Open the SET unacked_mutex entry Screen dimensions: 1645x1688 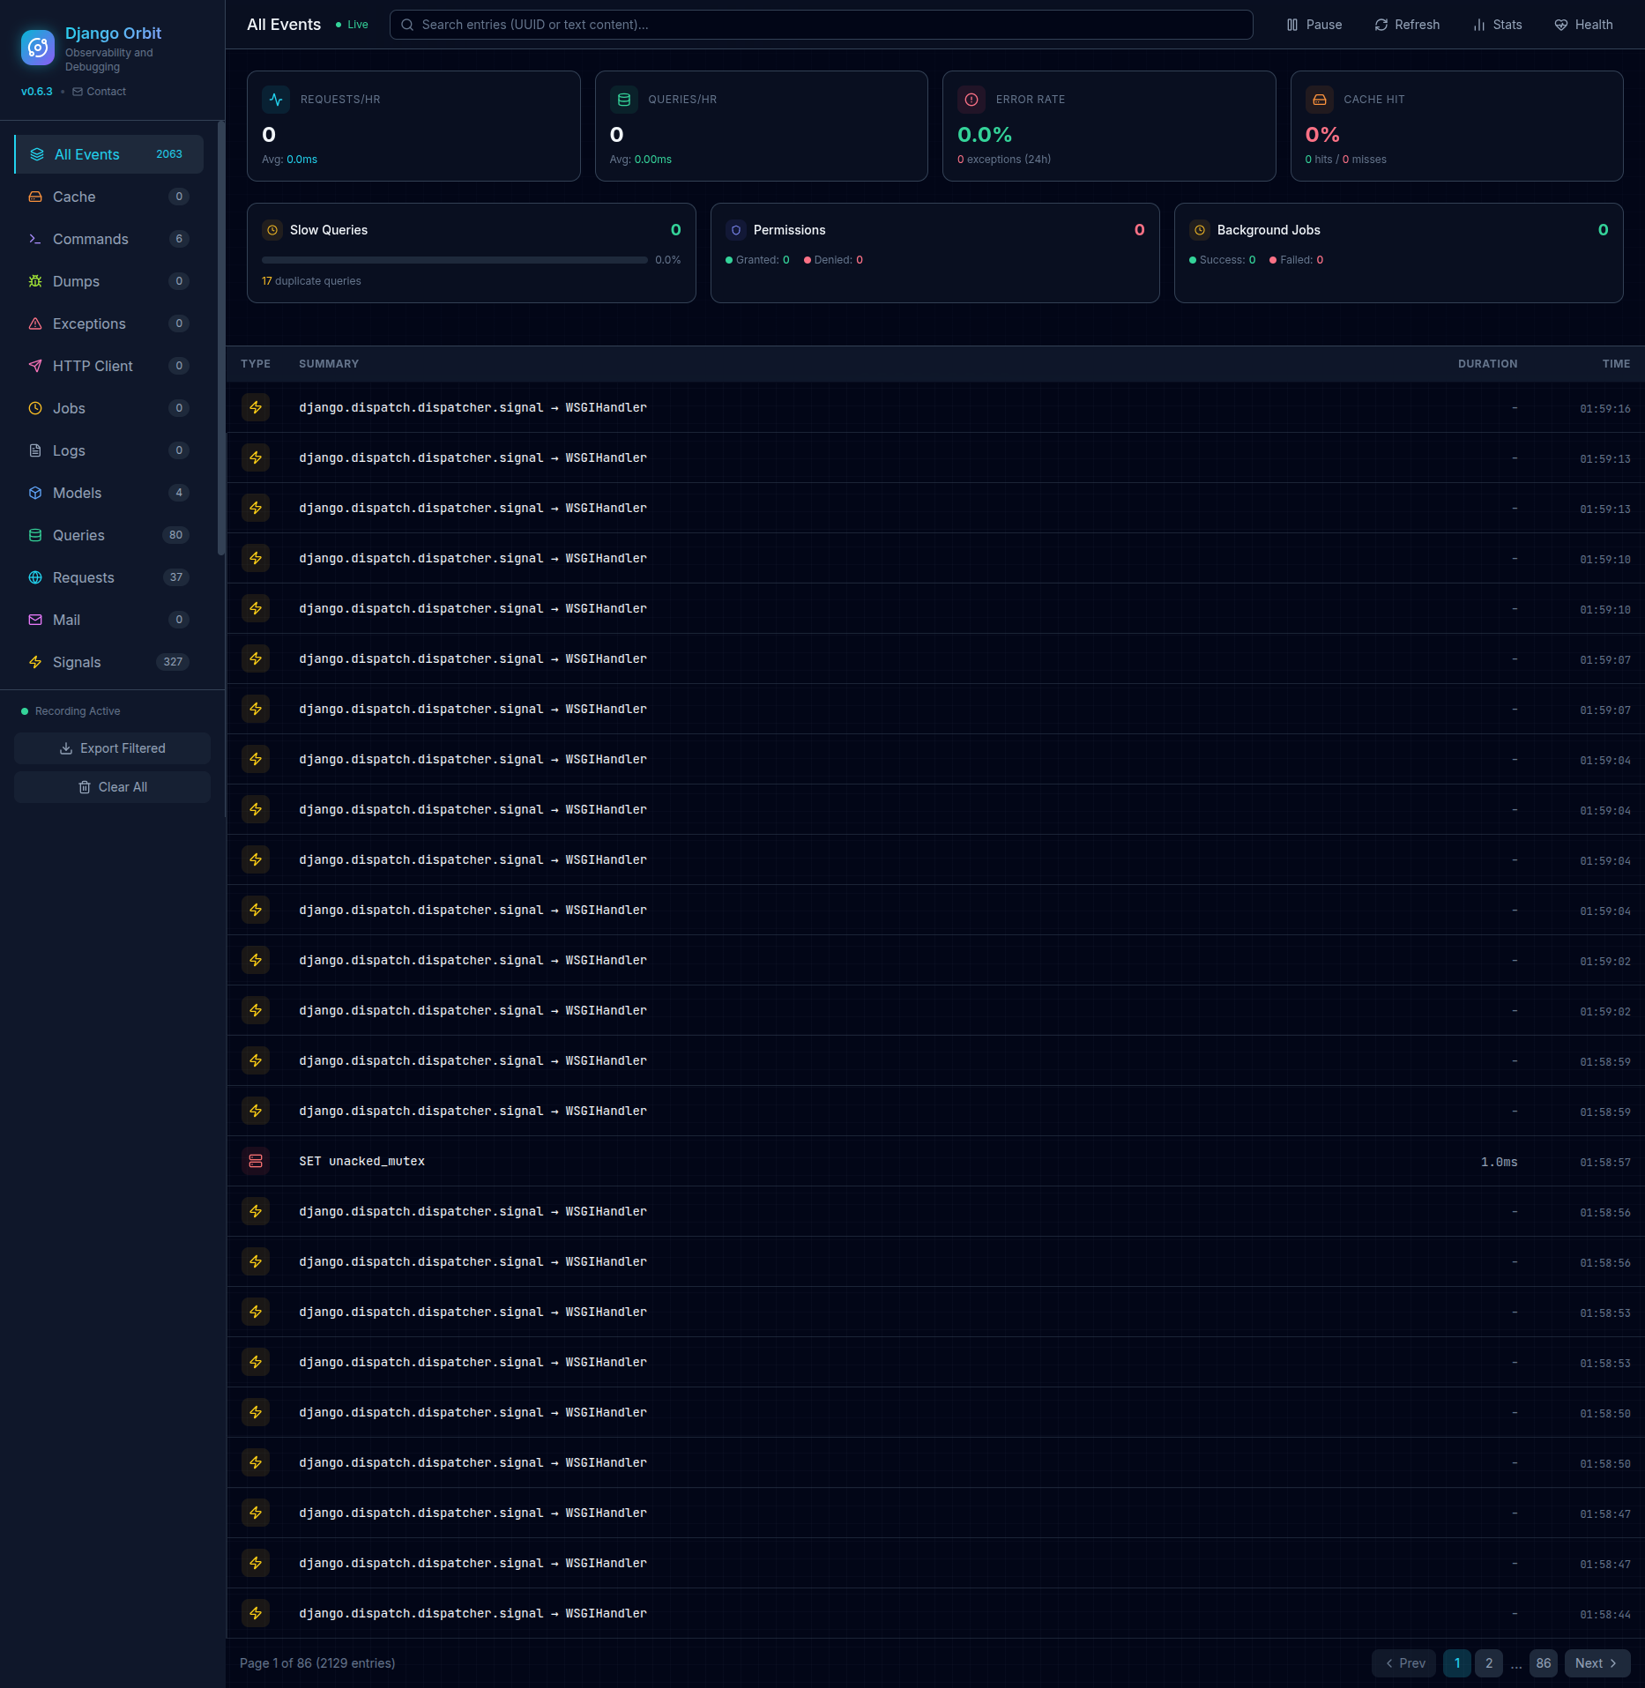pyautogui.click(x=935, y=1161)
